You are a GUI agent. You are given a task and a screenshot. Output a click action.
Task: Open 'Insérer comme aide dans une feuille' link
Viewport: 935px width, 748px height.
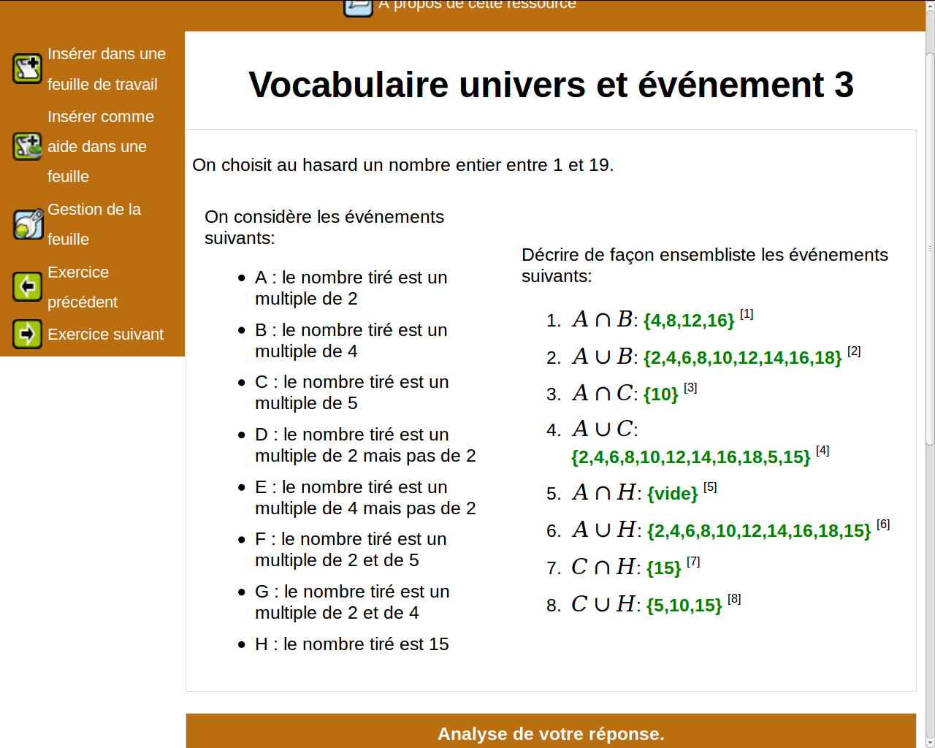point(101,146)
